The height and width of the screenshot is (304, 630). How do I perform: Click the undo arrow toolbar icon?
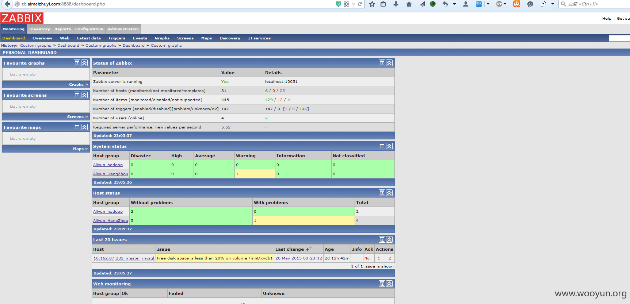click(445, 4)
